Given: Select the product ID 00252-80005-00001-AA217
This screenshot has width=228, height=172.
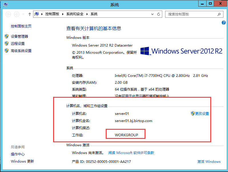Looking at the screenshot, I should coord(108,161).
